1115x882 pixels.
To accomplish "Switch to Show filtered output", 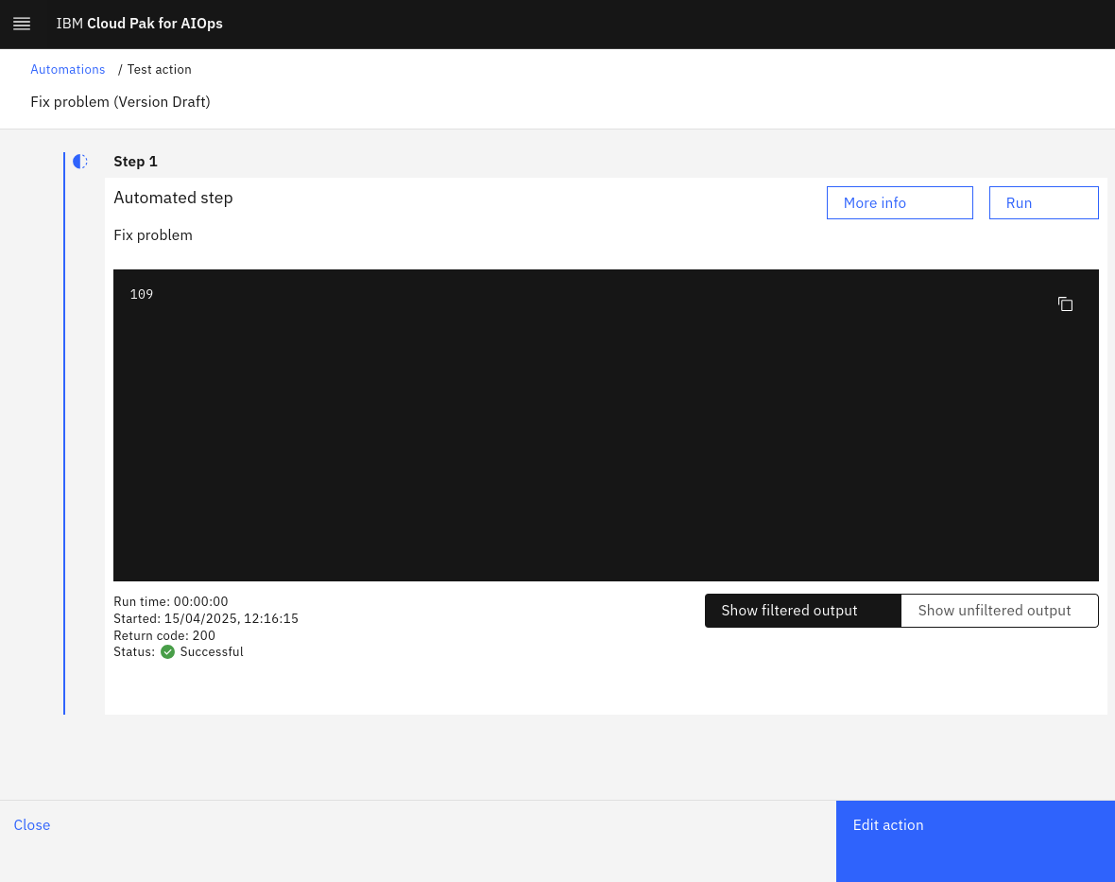I will tap(803, 611).
